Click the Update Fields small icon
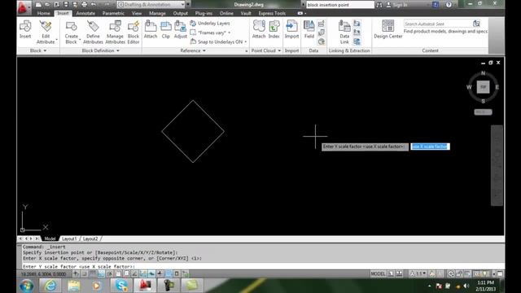The height and width of the screenshot is (293, 521). coord(322,24)
